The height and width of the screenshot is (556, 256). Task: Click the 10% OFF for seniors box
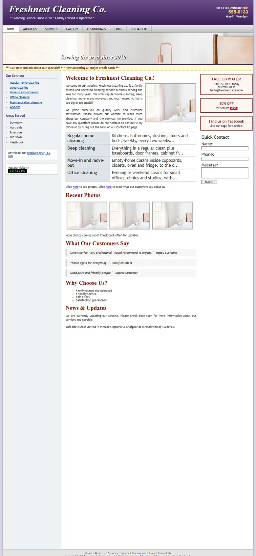click(x=226, y=105)
